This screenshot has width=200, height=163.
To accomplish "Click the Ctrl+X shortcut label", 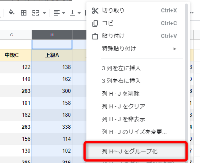I will pyautogui.click(x=169, y=10).
